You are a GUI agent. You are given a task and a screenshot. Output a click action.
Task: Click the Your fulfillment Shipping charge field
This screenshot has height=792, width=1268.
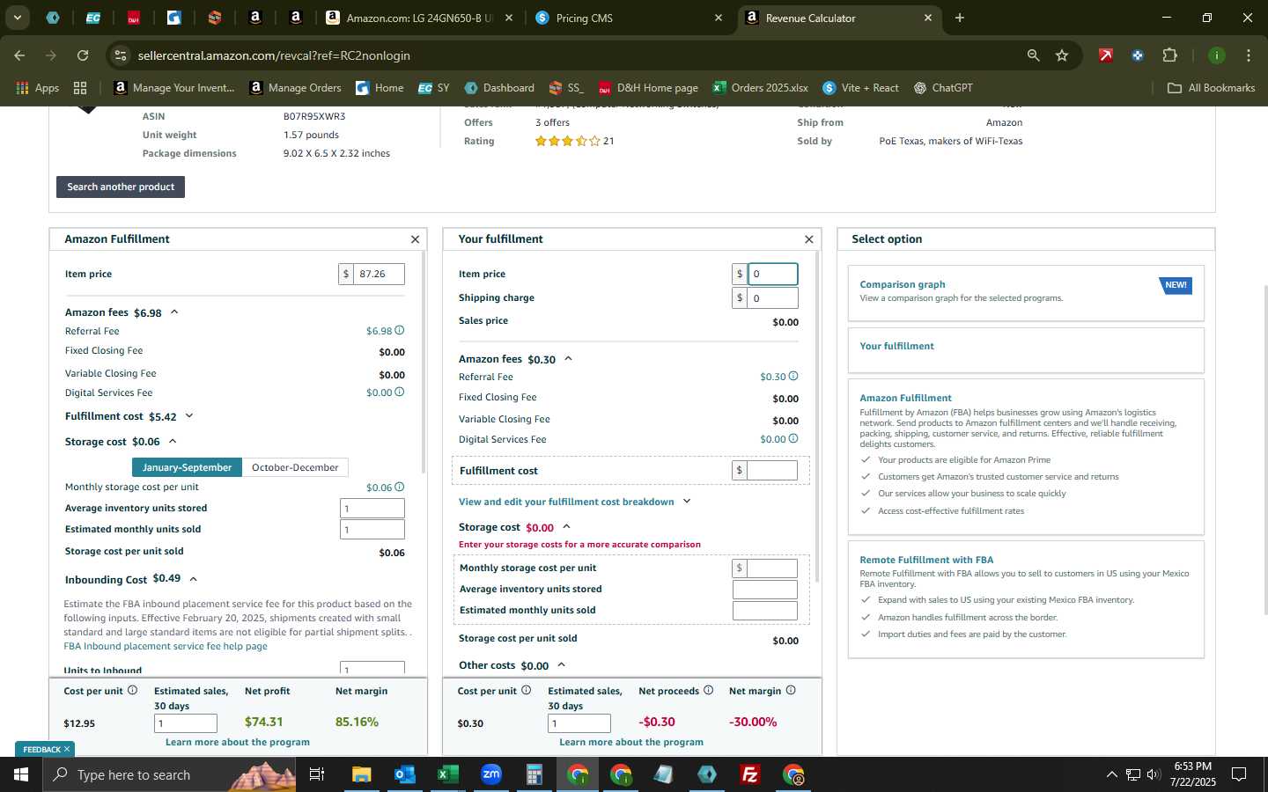tap(772, 298)
